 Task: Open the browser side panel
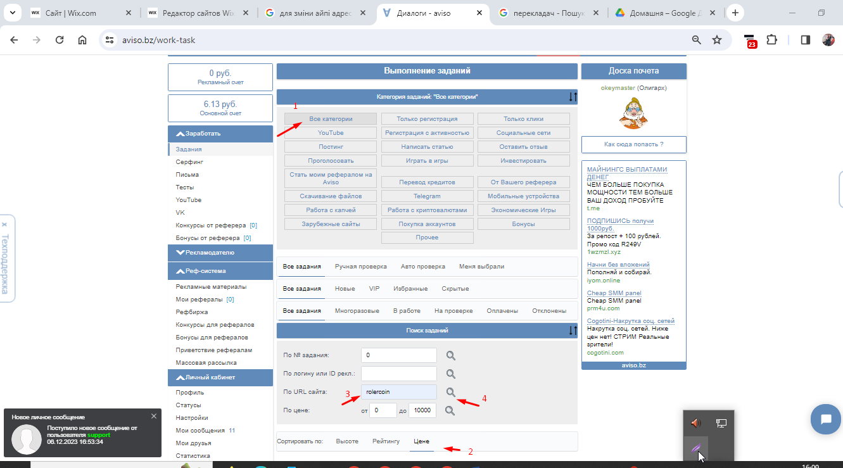point(806,40)
